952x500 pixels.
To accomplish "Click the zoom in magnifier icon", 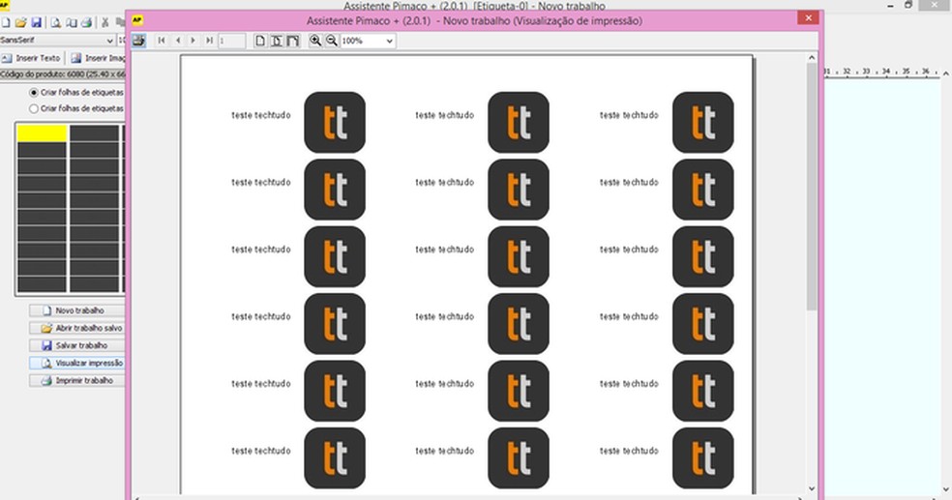I will click(315, 41).
